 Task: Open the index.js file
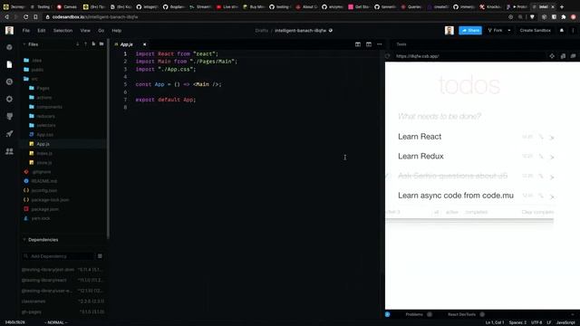pyautogui.click(x=41, y=153)
